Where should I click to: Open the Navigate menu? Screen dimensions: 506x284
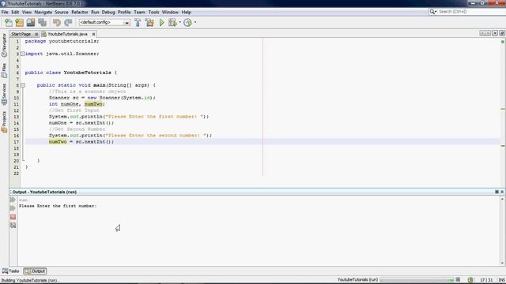[43, 13]
